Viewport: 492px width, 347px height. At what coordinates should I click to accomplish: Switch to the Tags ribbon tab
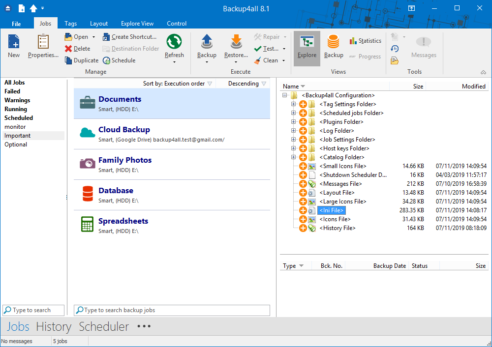[70, 24]
